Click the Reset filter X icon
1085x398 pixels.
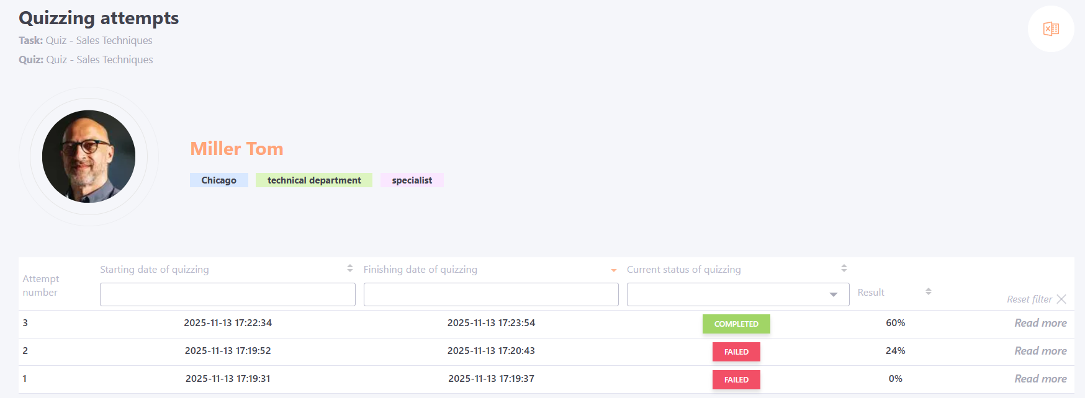pos(1061,299)
